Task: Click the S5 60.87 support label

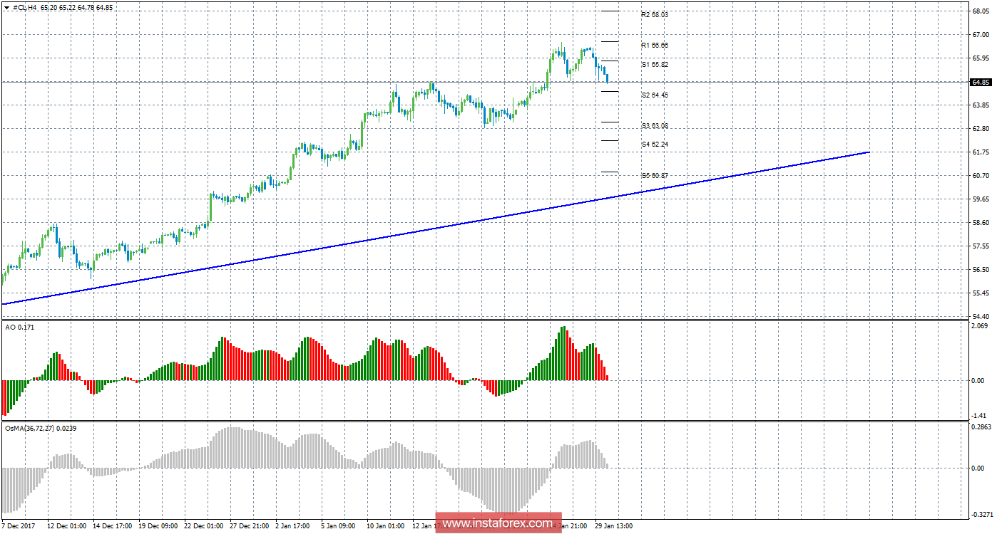Action: tap(655, 175)
